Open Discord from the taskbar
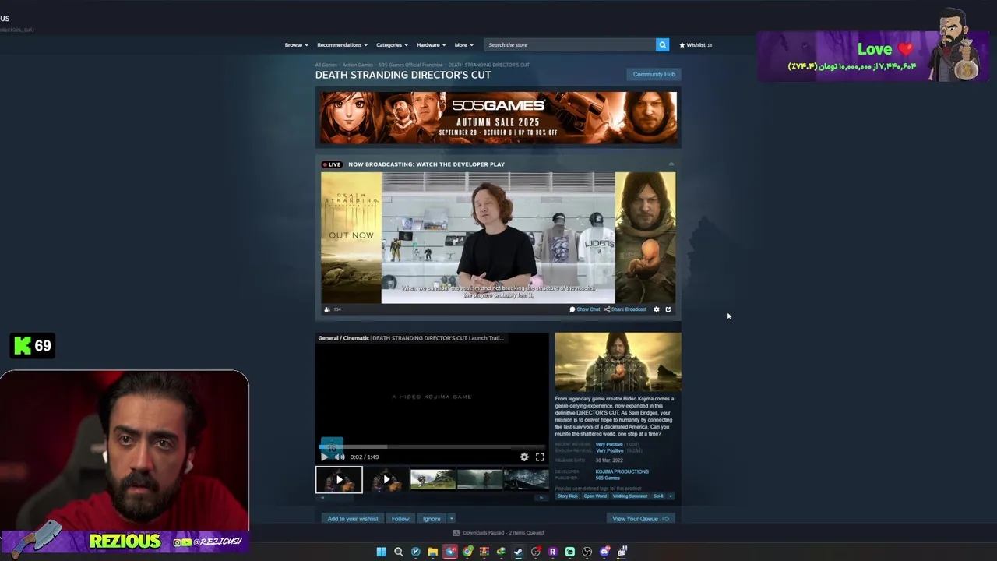Image resolution: width=997 pixels, height=561 pixels. tap(604, 552)
